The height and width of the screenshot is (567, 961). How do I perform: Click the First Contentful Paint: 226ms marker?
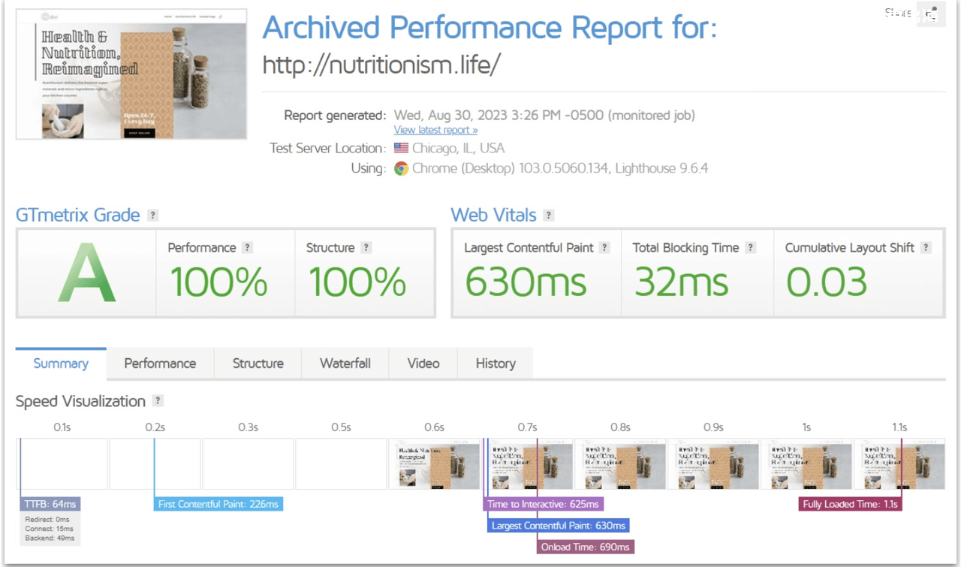pos(218,504)
